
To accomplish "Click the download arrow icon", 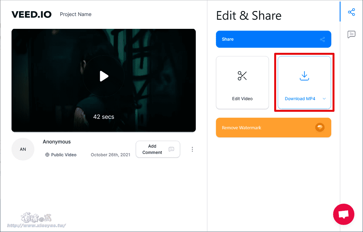I will [304, 76].
